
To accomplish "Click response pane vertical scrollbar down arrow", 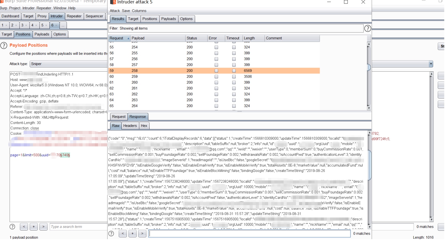I will (369, 227).
